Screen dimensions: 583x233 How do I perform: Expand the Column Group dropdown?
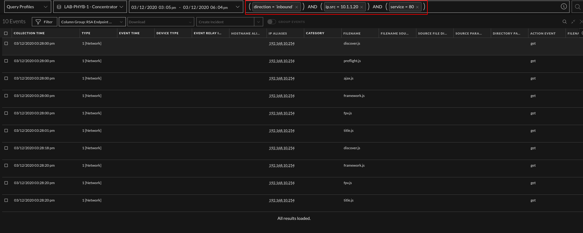tap(92, 22)
